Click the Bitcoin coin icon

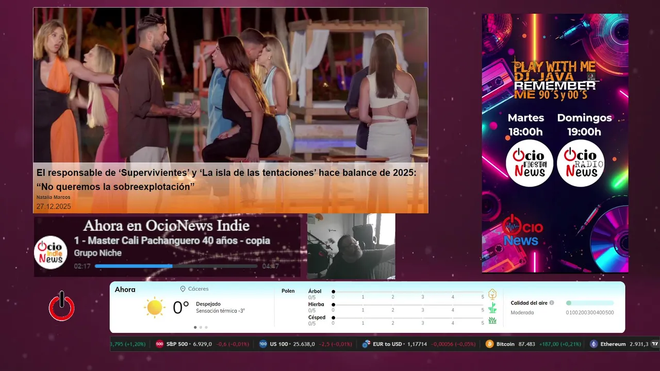(489, 344)
